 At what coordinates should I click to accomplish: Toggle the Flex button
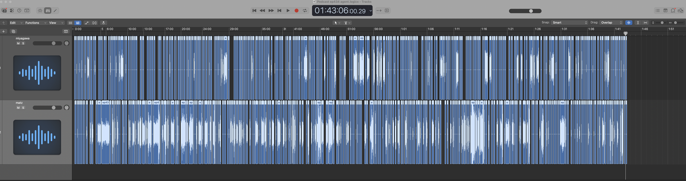(x=94, y=23)
